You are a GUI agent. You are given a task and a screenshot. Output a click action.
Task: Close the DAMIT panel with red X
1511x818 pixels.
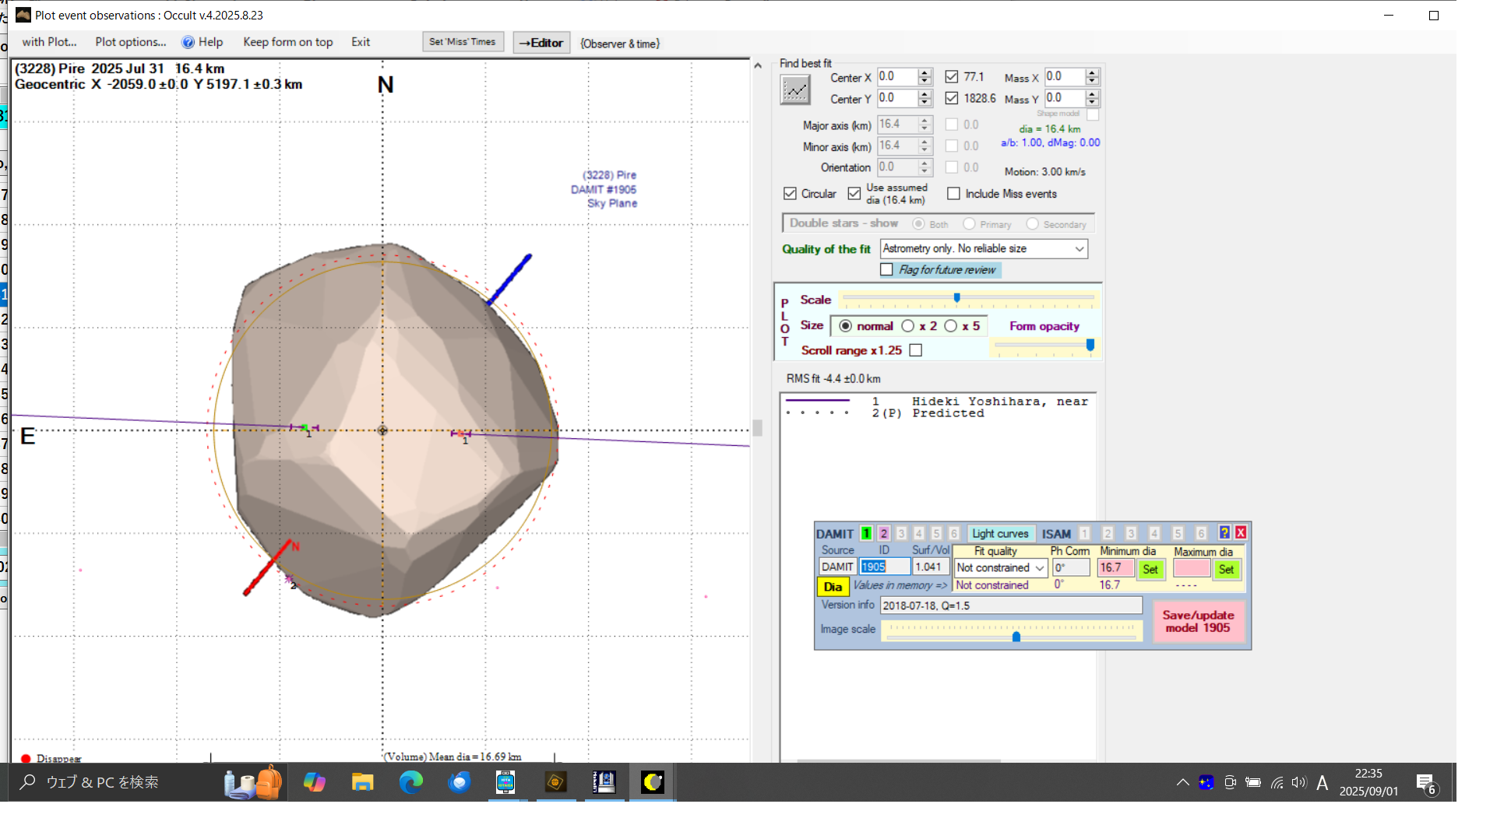pos(1241,532)
